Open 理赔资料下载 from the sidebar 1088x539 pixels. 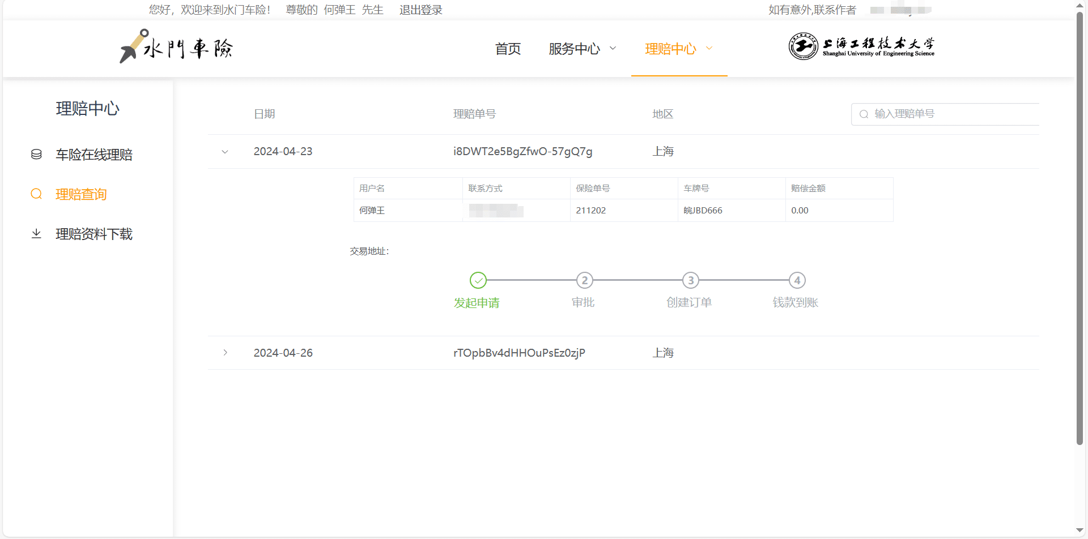tap(94, 234)
